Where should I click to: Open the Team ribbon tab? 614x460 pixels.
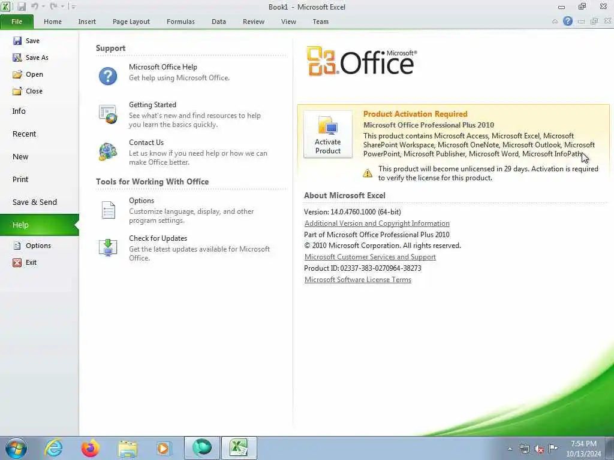pyautogui.click(x=320, y=22)
